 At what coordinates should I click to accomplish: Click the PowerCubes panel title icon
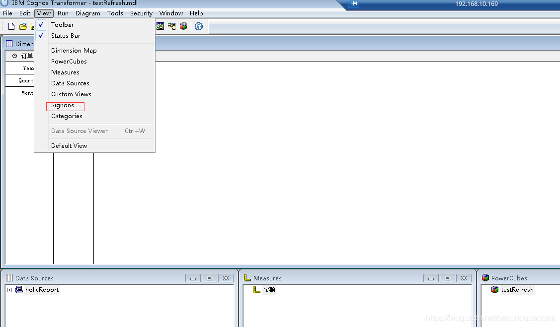pyautogui.click(x=485, y=278)
